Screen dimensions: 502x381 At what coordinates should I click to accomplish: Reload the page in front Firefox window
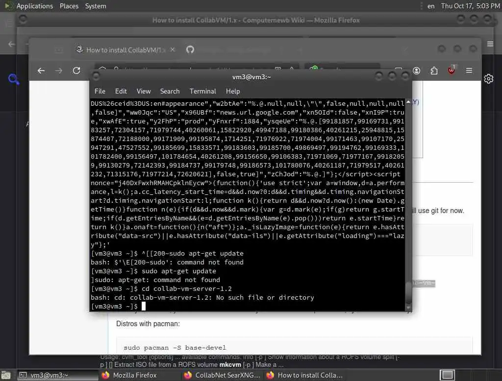(x=76, y=71)
